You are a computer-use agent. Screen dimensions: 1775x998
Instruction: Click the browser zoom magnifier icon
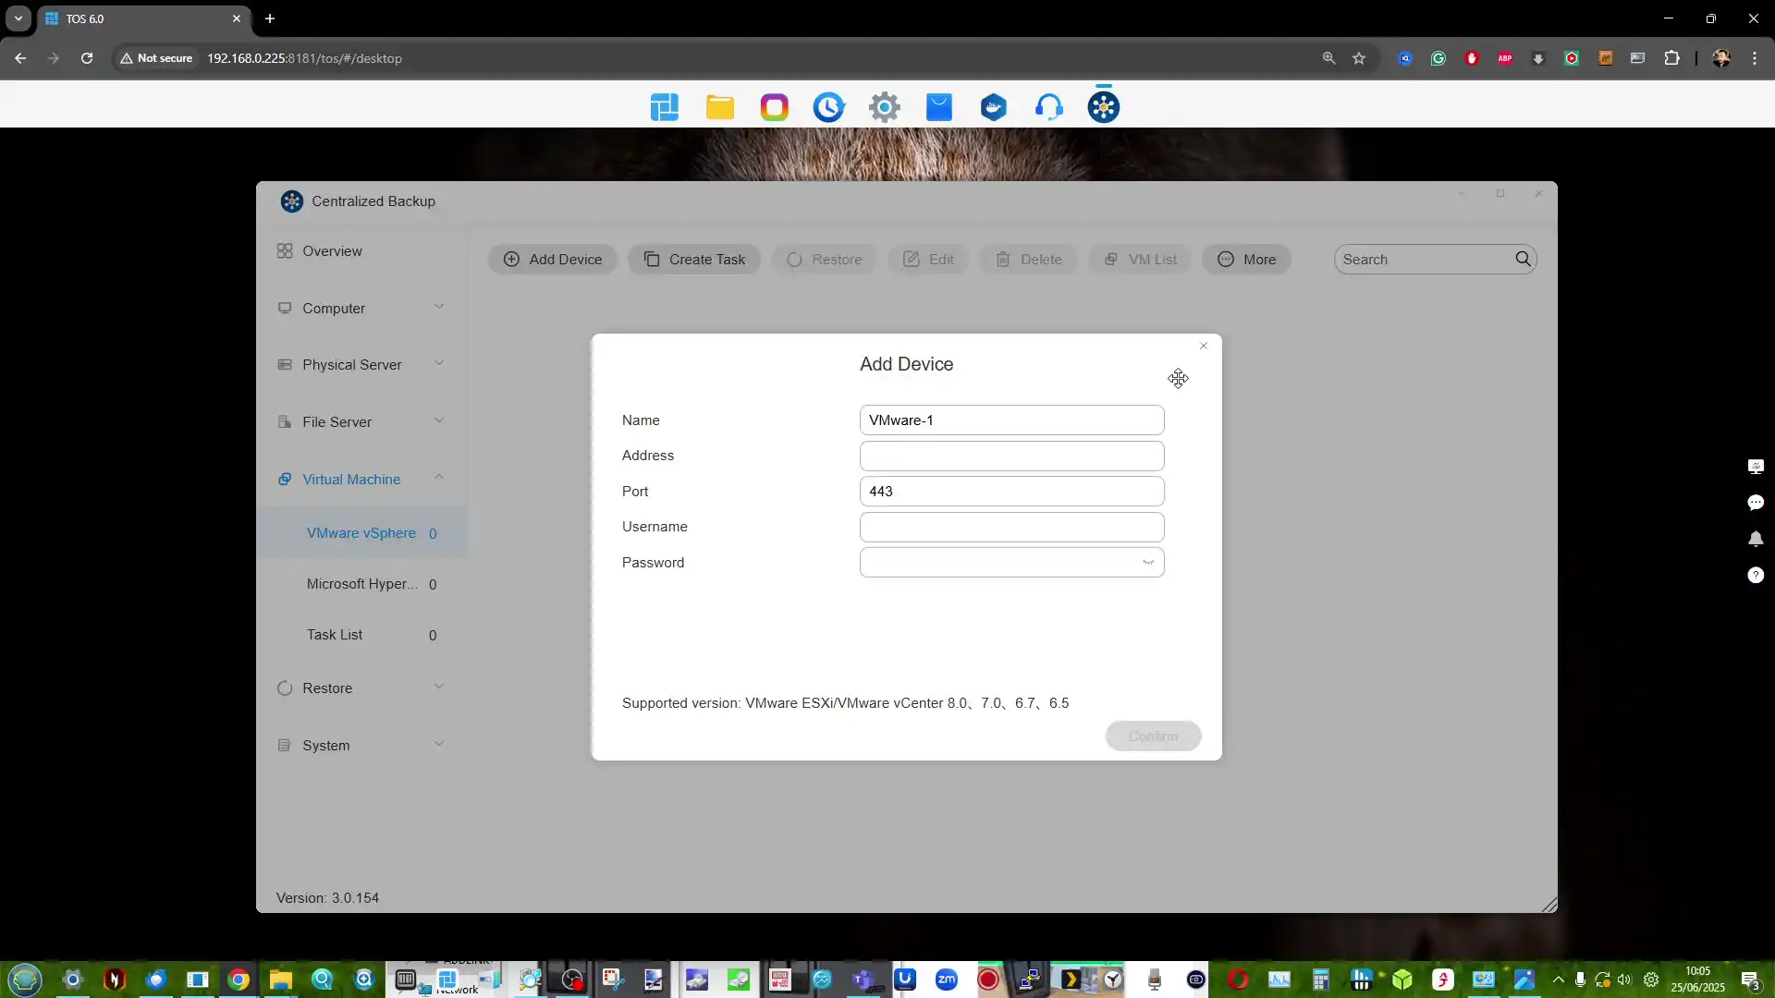1328,58
